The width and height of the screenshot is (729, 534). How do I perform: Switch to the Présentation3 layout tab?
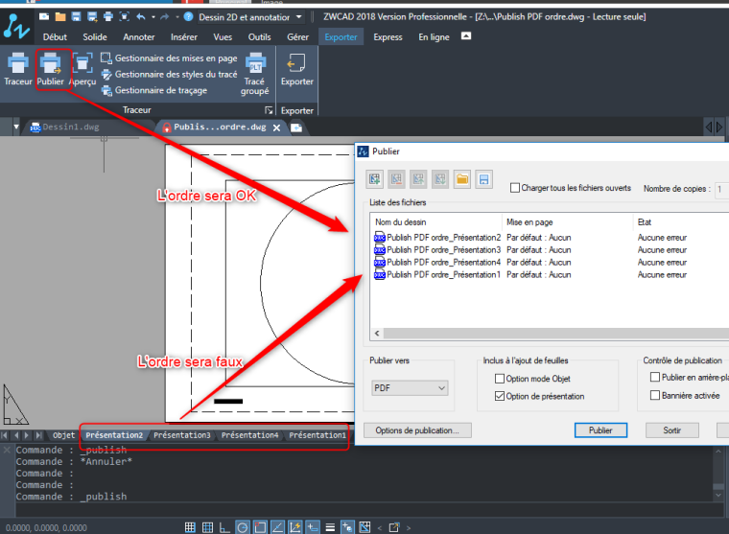pyautogui.click(x=182, y=435)
